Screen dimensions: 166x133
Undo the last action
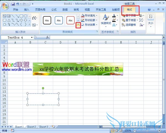(17, 4)
